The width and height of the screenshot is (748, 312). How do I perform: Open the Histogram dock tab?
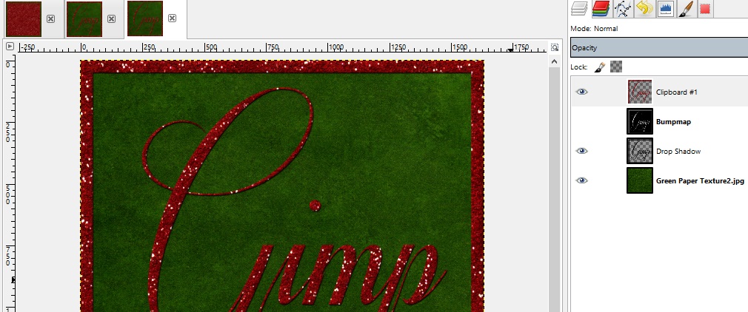666,9
